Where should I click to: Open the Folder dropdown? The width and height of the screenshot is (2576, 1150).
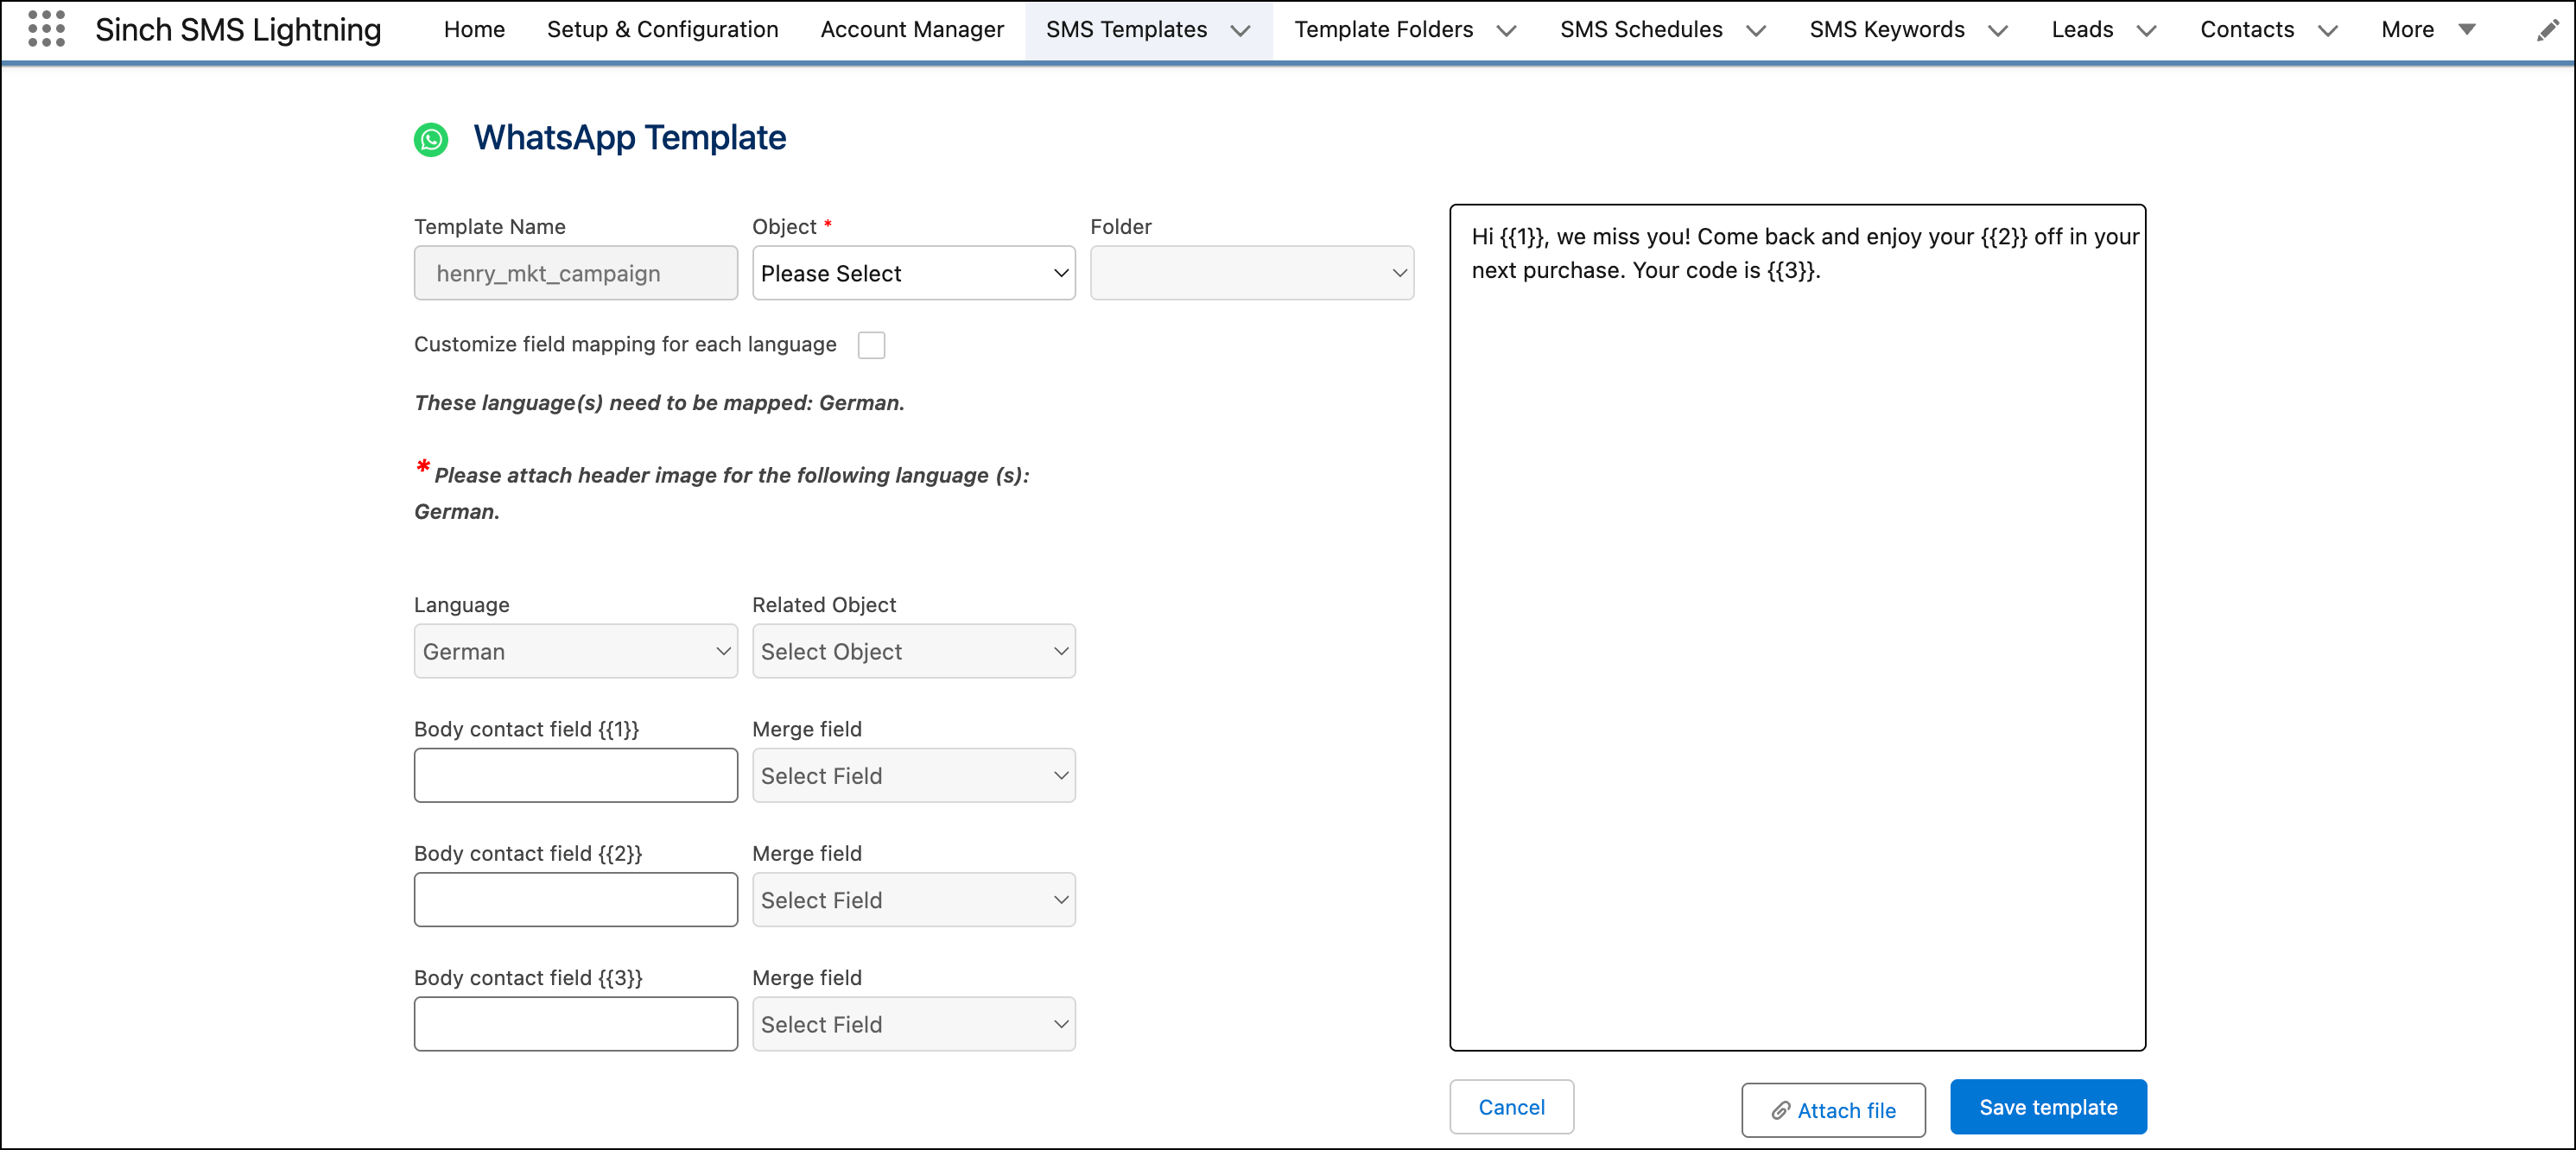[1251, 273]
